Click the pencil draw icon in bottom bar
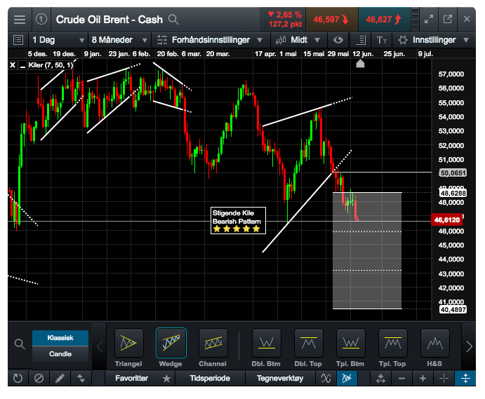This screenshot has width=485, height=399. point(60,379)
